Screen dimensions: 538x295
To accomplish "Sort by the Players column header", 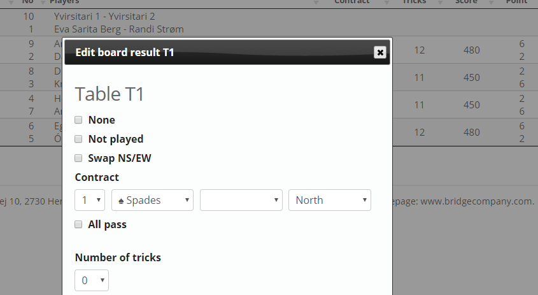I will [x=64, y=3].
